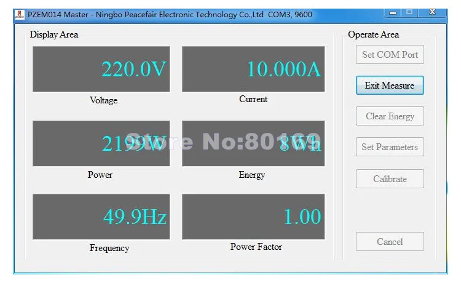
Task: Click the Current label
Action: click(x=253, y=99)
